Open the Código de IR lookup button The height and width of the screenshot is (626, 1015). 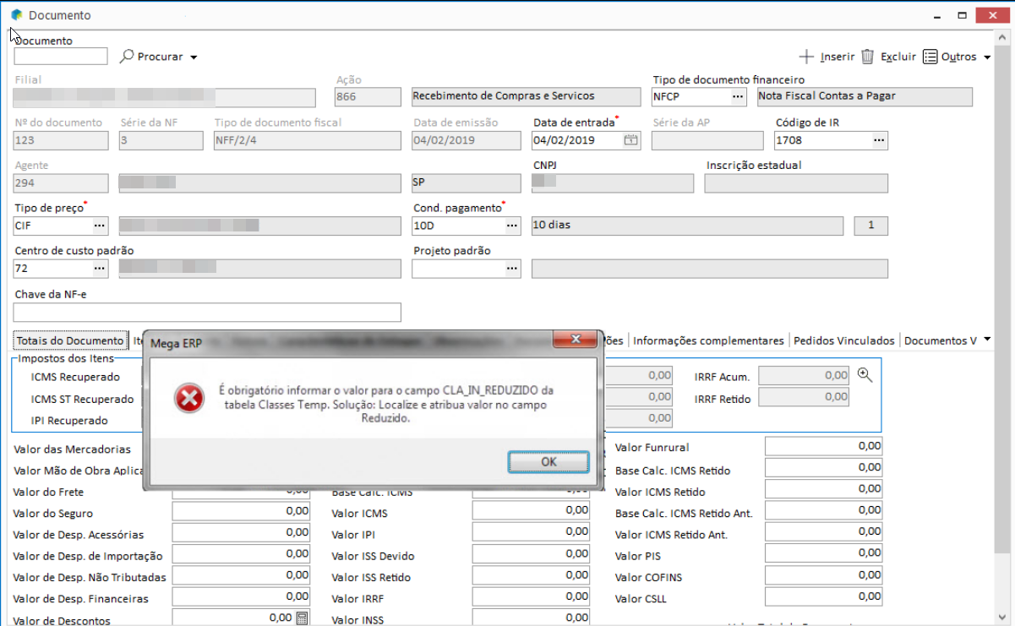879,140
